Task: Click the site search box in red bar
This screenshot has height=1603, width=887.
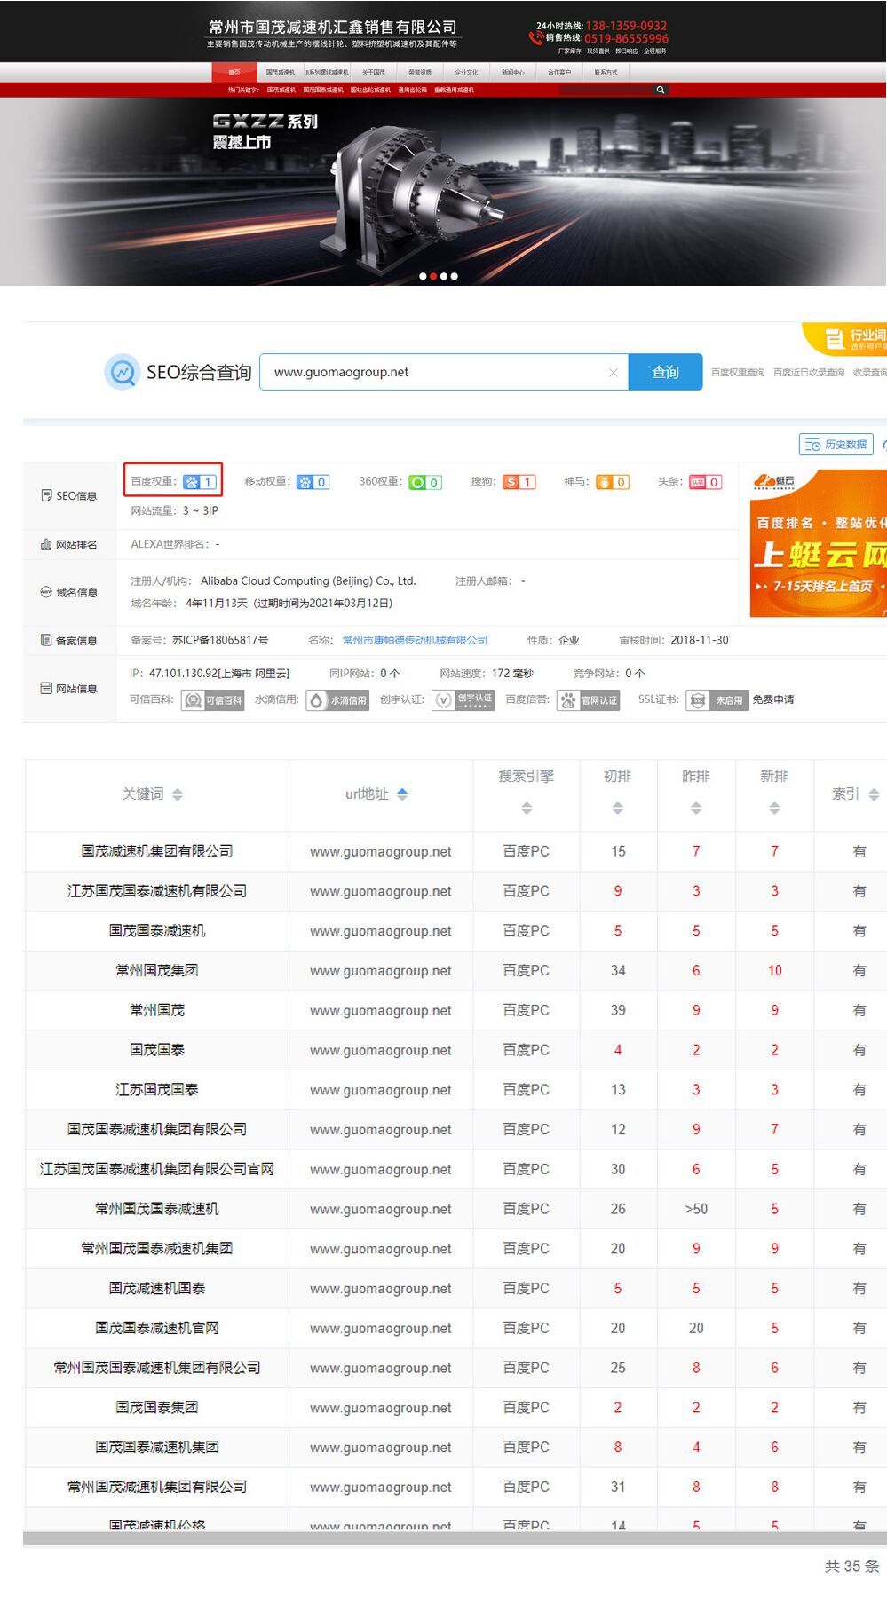Action: coord(606,90)
